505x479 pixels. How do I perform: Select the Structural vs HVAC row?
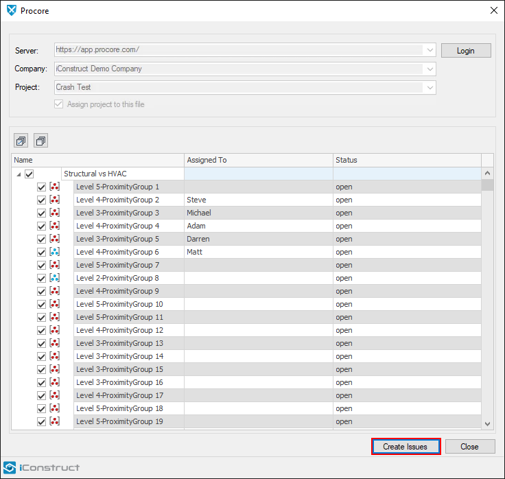point(246,174)
